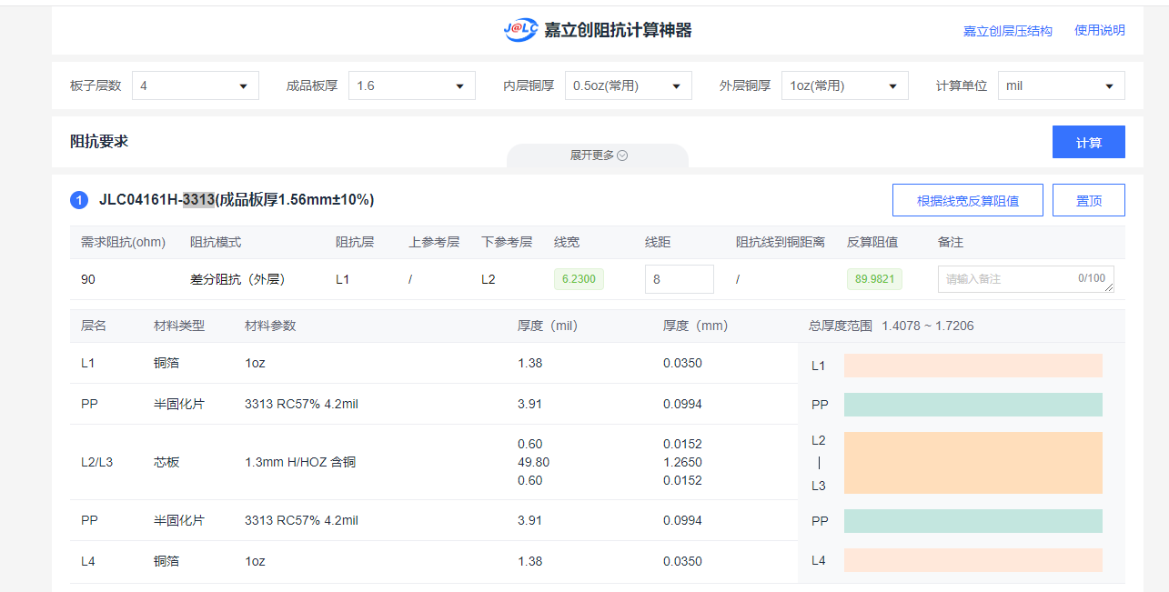Click the 芯板 material type cell
This screenshot has height=592, width=1169.
coord(166,462)
